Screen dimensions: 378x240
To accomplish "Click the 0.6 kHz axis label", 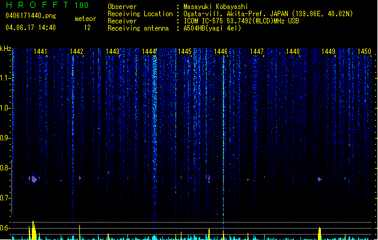I will click(5, 228).
